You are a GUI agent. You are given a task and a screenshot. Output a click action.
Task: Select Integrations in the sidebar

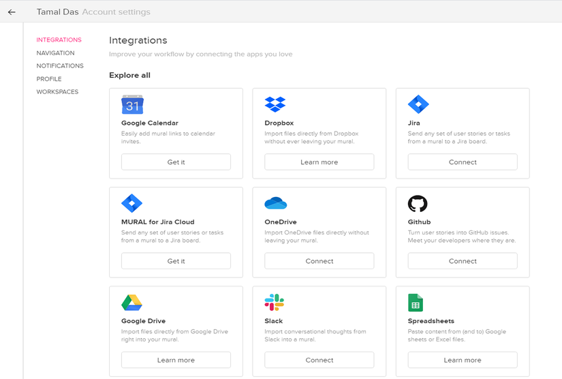59,40
